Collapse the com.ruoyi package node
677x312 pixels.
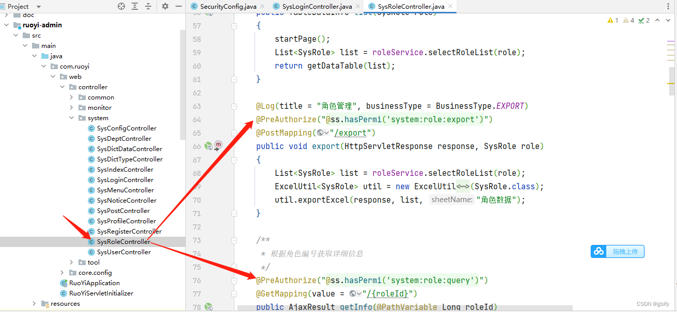44,66
